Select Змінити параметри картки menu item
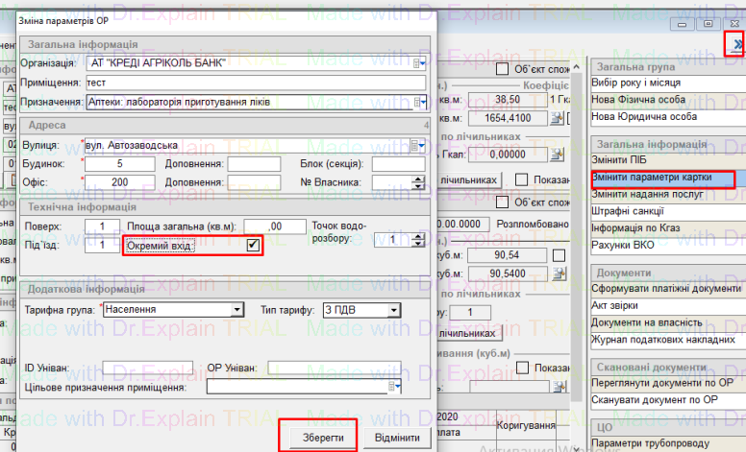Viewport: 746px width, 452px height. click(661, 178)
